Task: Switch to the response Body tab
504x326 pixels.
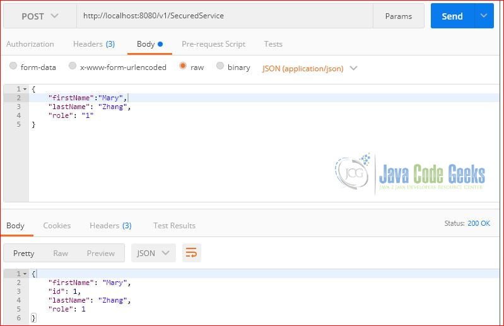Action: tap(15, 226)
